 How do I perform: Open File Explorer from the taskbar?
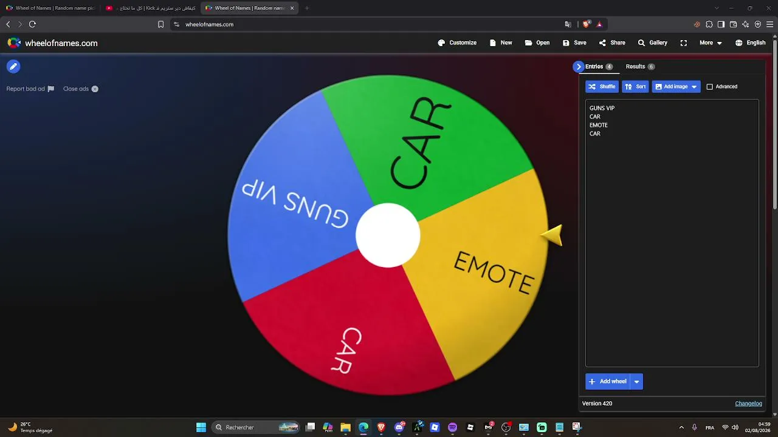[x=345, y=427]
